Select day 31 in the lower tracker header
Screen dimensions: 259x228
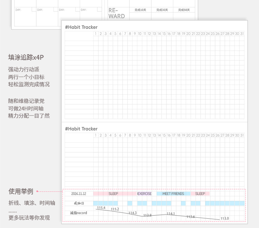pyautogui.click(x=242, y=135)
